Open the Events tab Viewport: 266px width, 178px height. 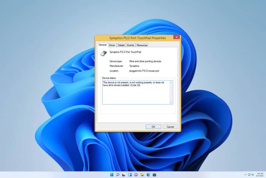pyautogui.click(x=130, y=45)
